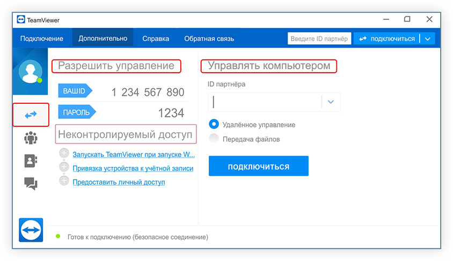Click the user profile avatar
The image size is (453, 261).
coord(31,71)
